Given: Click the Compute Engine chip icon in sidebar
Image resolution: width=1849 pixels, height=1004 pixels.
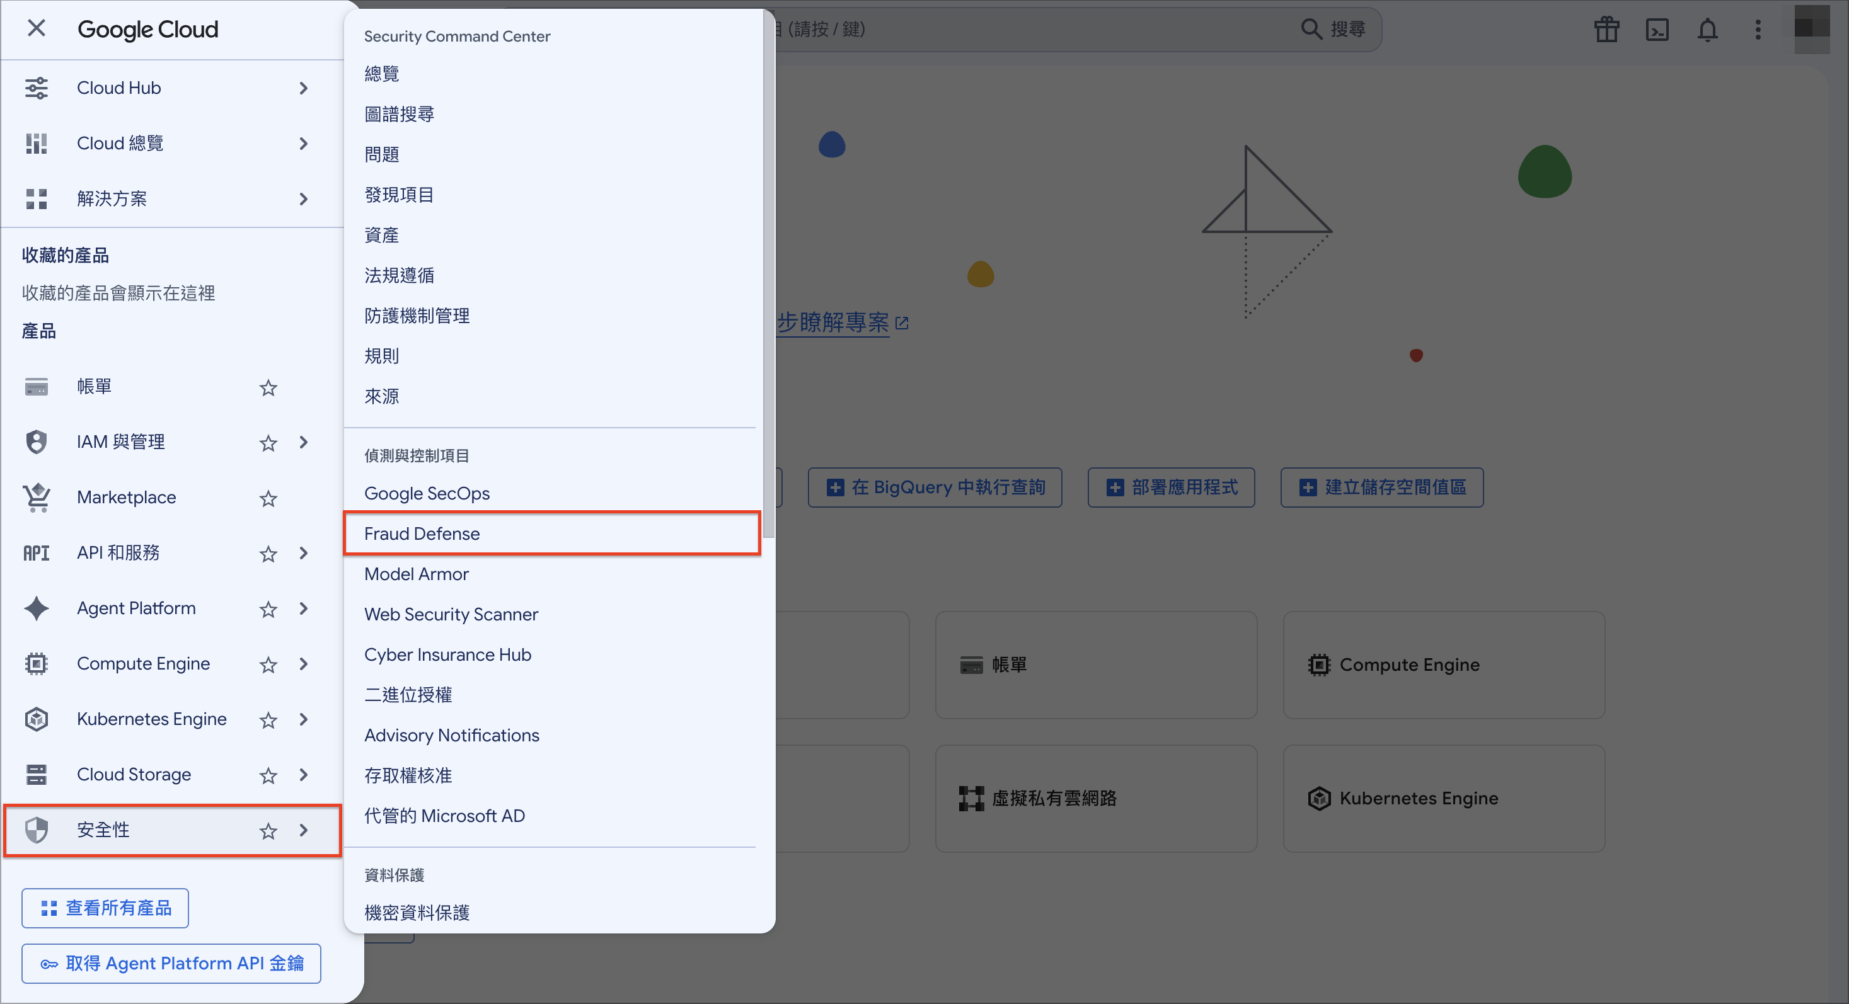Looking at the screenshot, I should [x=36, y=664].
